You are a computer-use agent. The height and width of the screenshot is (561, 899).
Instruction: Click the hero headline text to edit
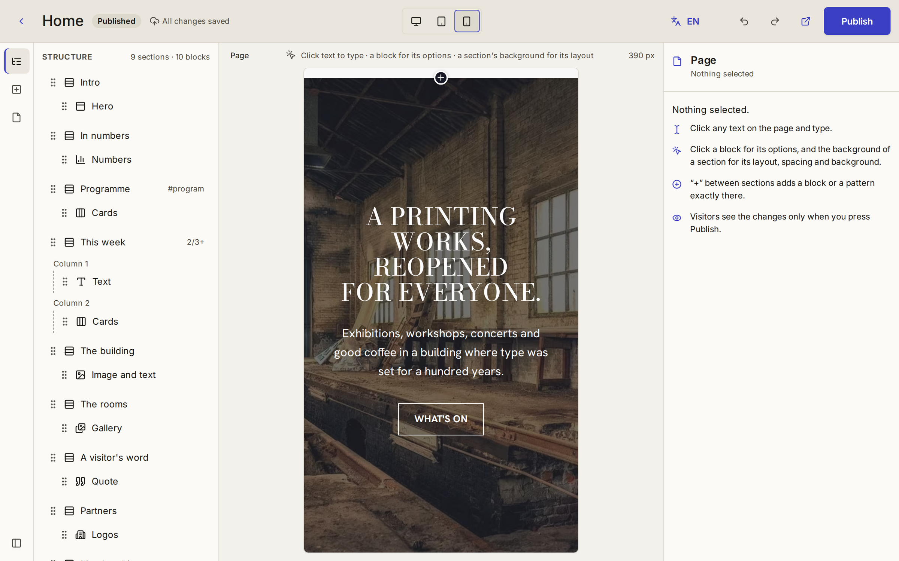coord(441,254)
